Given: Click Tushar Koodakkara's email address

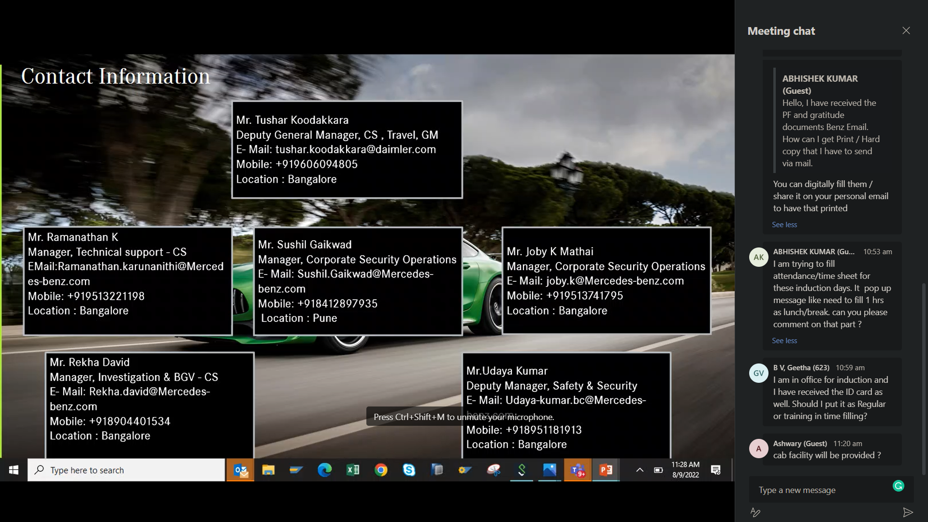Looking at the screenshot, I should point(356,149).
